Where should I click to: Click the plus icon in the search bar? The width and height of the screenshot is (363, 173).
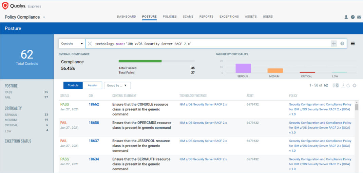click(x=333, y=43)
